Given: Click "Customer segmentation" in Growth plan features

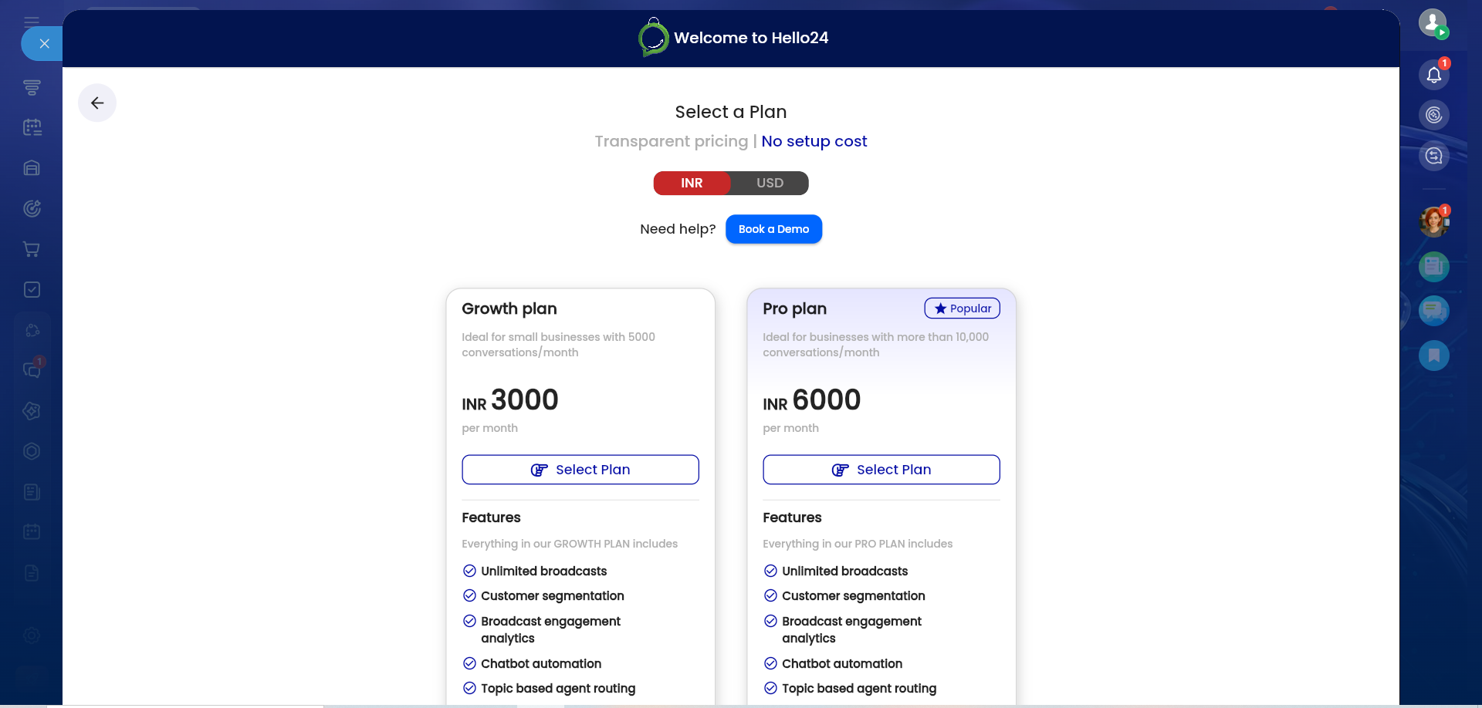Looking at the screenshot, I should point(553,595).
